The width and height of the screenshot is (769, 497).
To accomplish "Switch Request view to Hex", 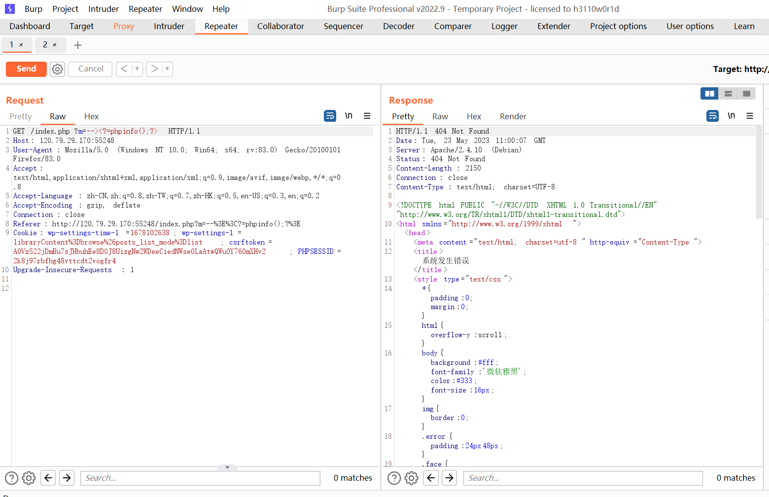I will click(91, 116).
